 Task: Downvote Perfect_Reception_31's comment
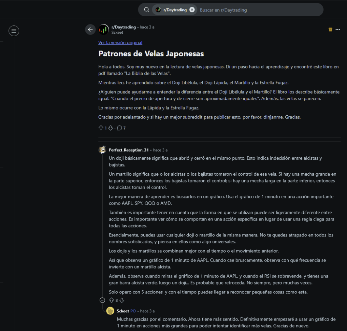(121, 300)
